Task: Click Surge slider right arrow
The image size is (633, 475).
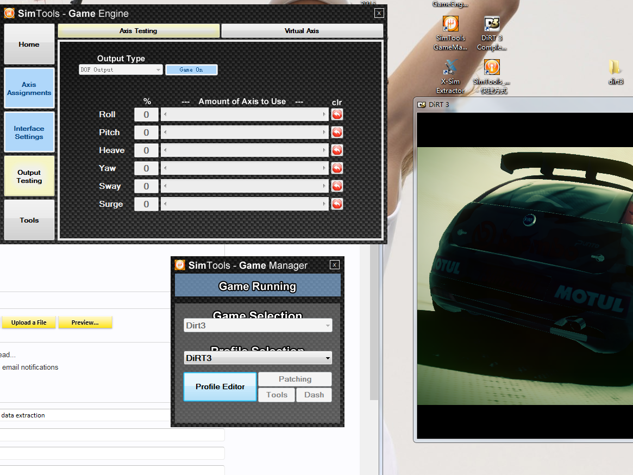Action: pos(324,204)
